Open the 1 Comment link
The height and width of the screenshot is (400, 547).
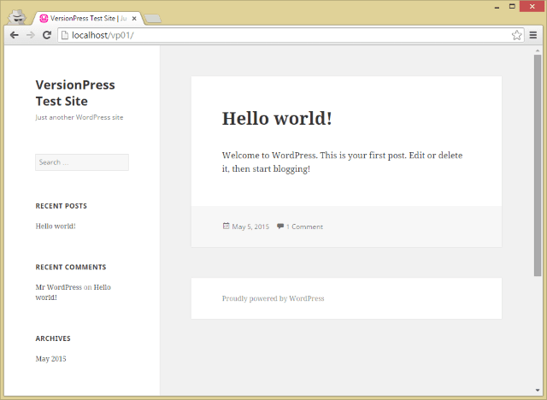tap(304, 226)
